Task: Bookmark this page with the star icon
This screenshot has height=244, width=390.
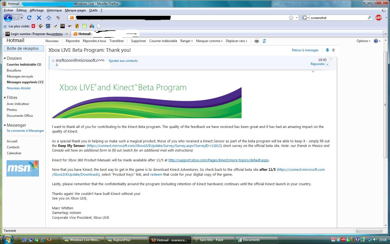Action: click(291, 18)
